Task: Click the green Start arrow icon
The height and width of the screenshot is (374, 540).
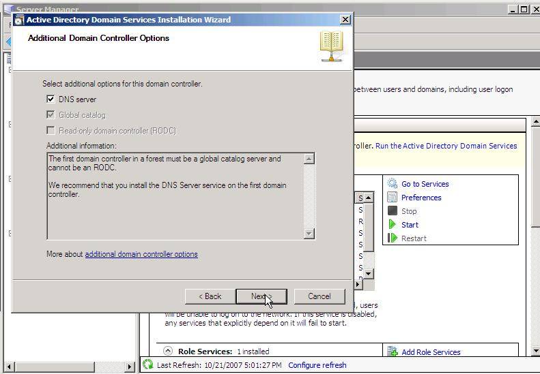Action: point(392,225)
